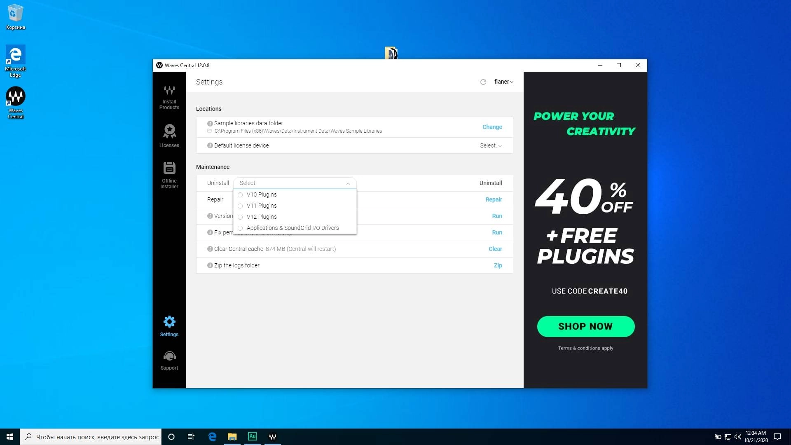Click Run for Fix permissions row

497,232
